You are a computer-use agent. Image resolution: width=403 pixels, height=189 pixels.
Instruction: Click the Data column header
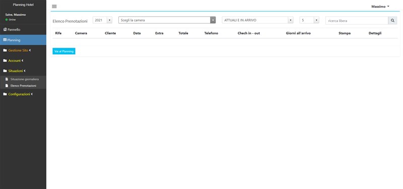[137, 33]
